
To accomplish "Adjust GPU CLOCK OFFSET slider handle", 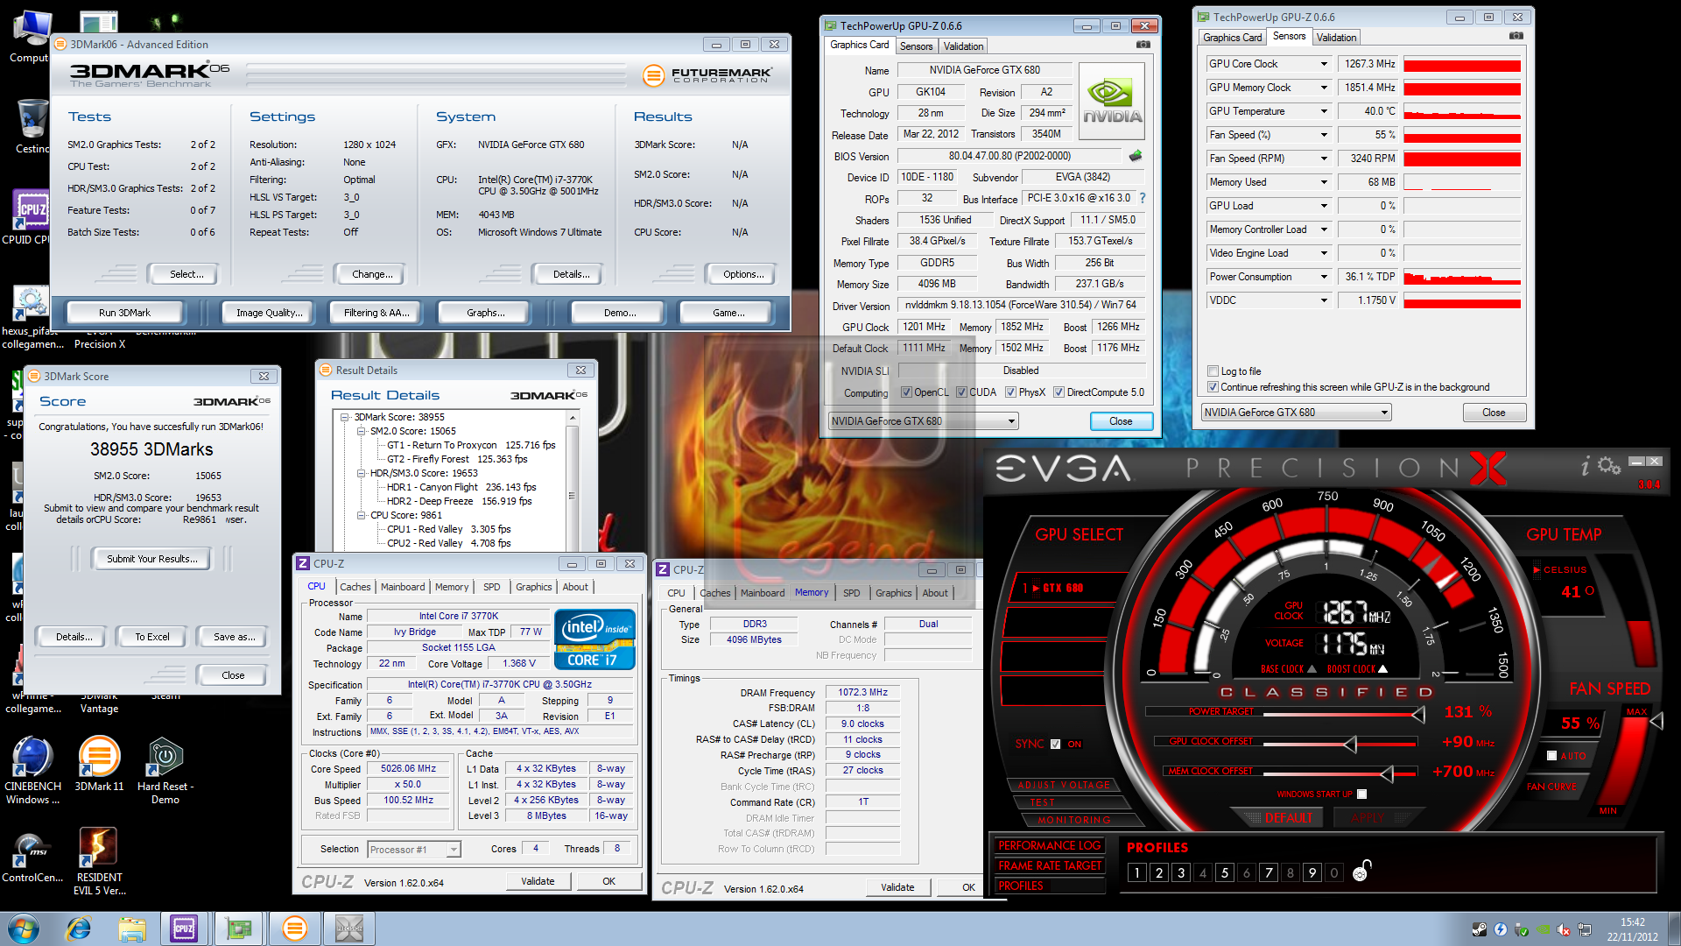I will pyautogui.click(x=1350, y=745).
